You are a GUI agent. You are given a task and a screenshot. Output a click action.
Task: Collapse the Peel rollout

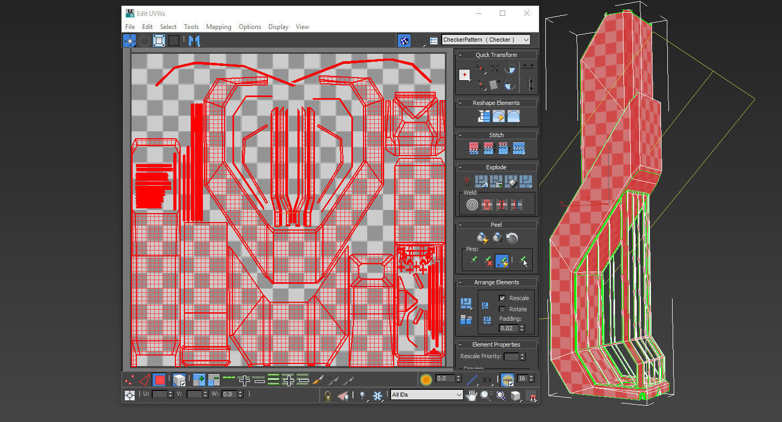pos(496,225)
